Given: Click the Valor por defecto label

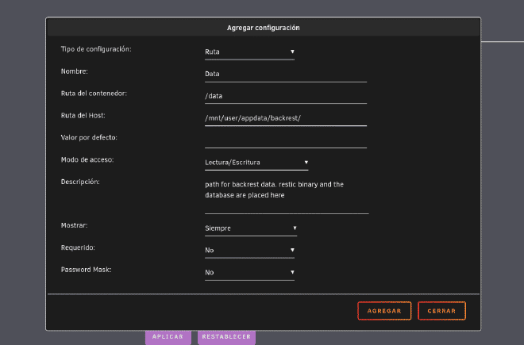Looking at the screenshot, I should pyautogui.click(x=89, y=137).
